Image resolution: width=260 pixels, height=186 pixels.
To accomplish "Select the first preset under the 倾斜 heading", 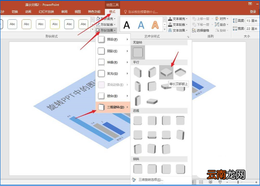I will (138, 169).
